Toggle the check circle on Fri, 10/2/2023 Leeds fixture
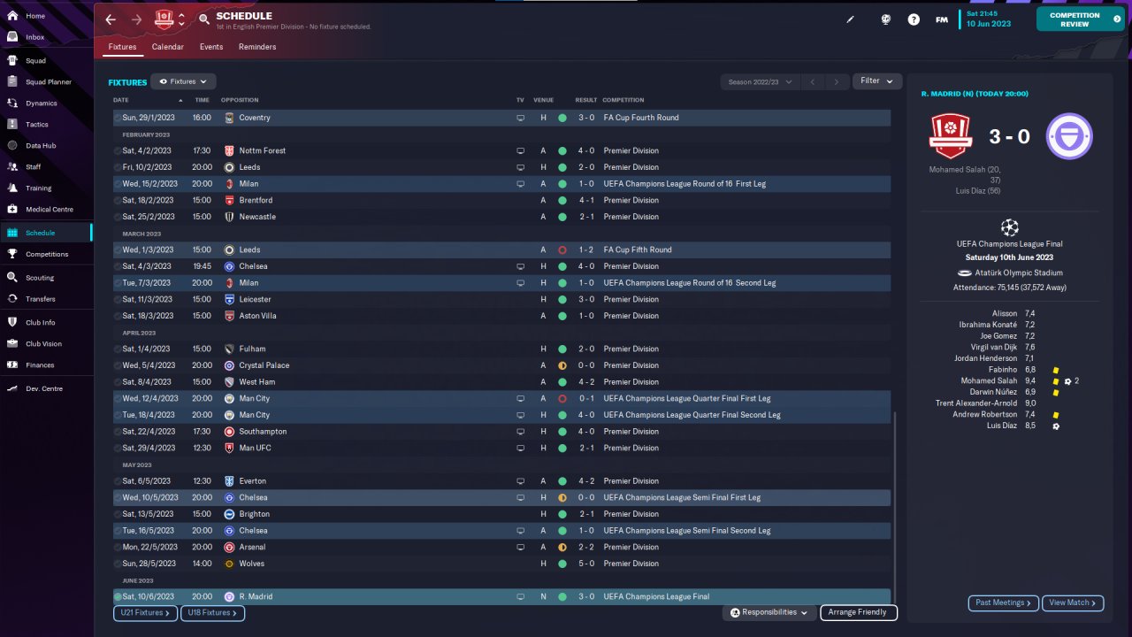The width and height of the screenshot is (1132, 637). 119,167
